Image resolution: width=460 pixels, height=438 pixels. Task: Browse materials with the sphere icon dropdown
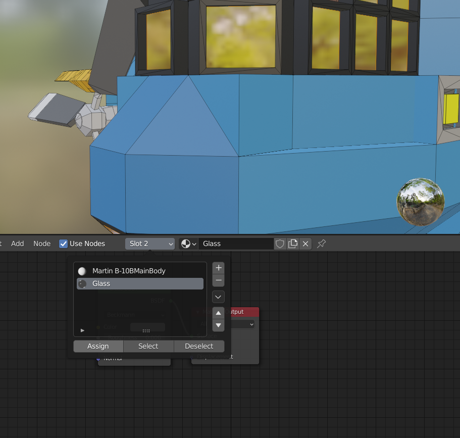(188, 244)
